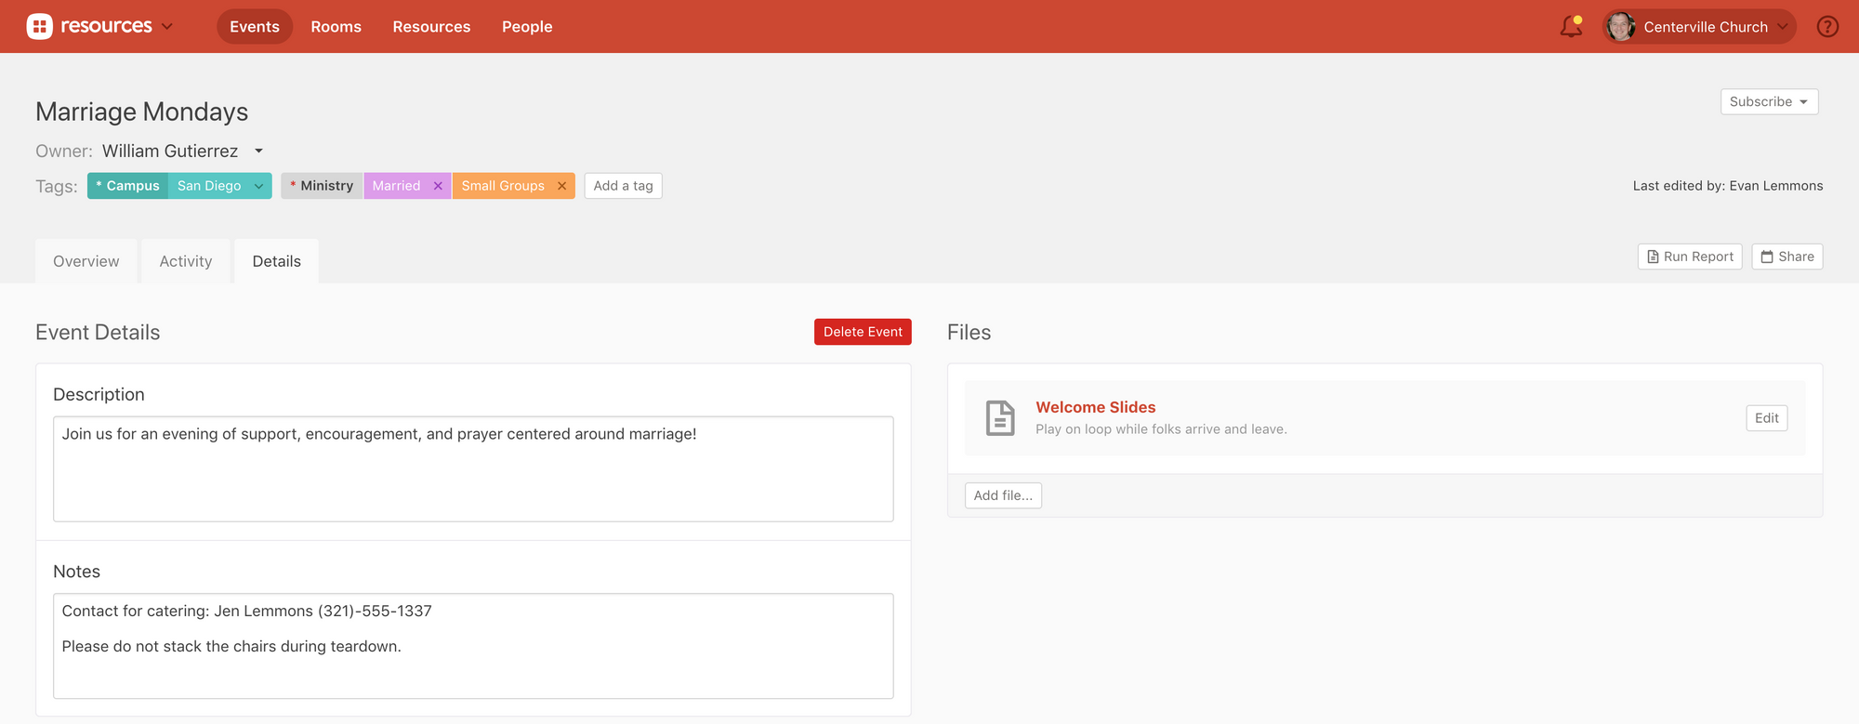Expand the San Diego campus dropdown
This screenshot has height=724, width=1859.
tap(258, 186)
